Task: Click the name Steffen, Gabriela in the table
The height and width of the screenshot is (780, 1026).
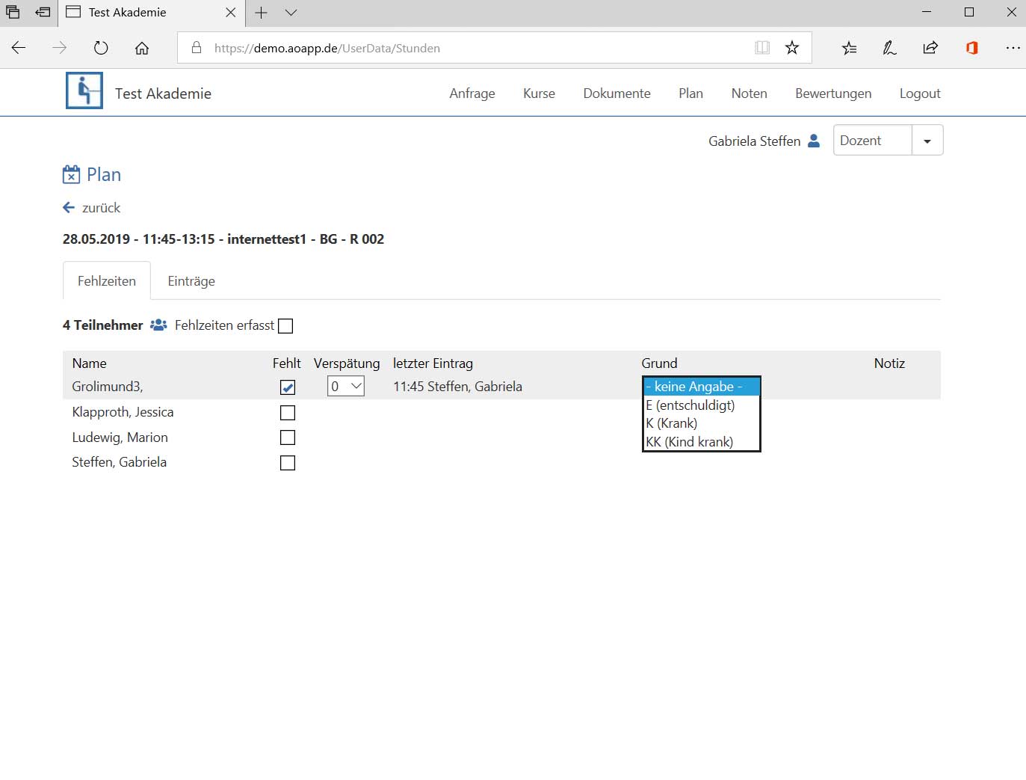Action: (x=119, y=462)
